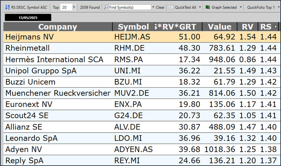Sort by the RS column header
The height and width of the screenshot is (166, 281).
coord(266,27)
